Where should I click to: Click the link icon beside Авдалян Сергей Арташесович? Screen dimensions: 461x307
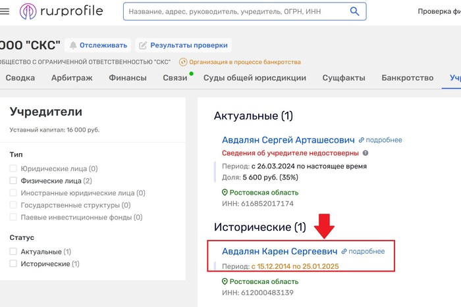point(362,140)
